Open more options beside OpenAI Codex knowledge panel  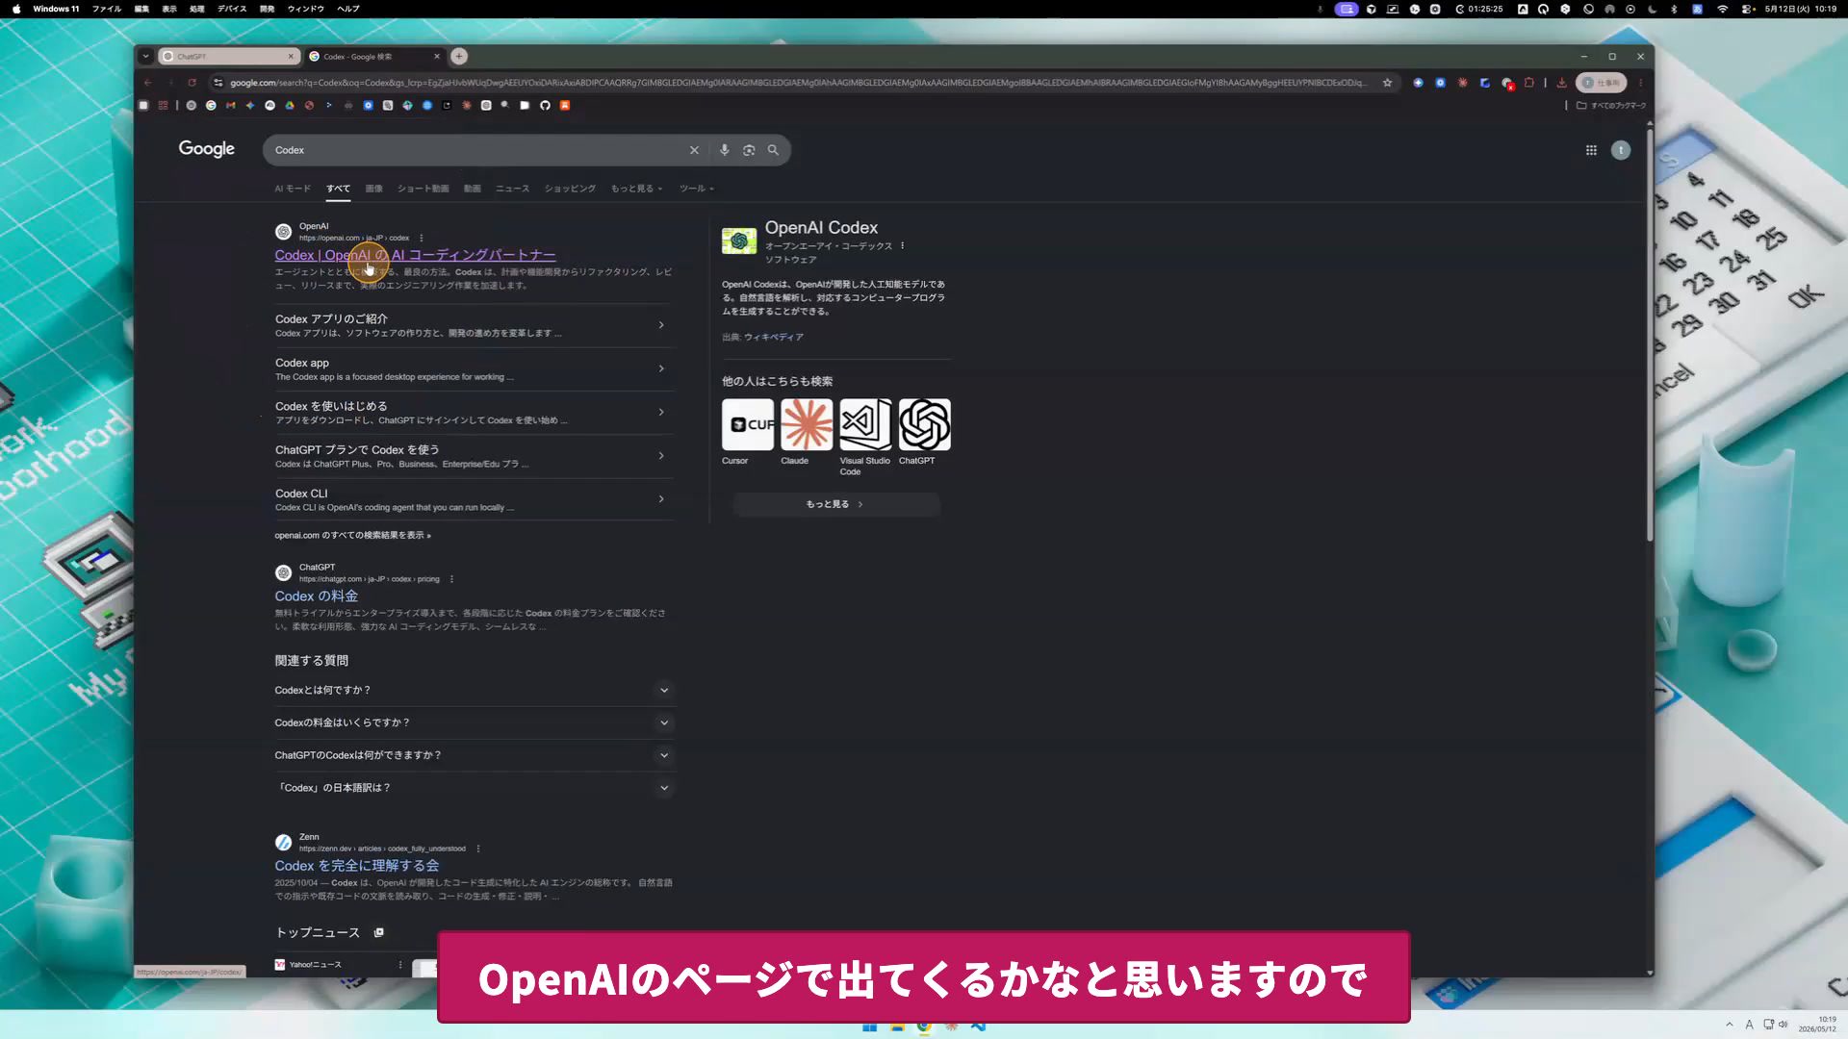click(902, 246)
